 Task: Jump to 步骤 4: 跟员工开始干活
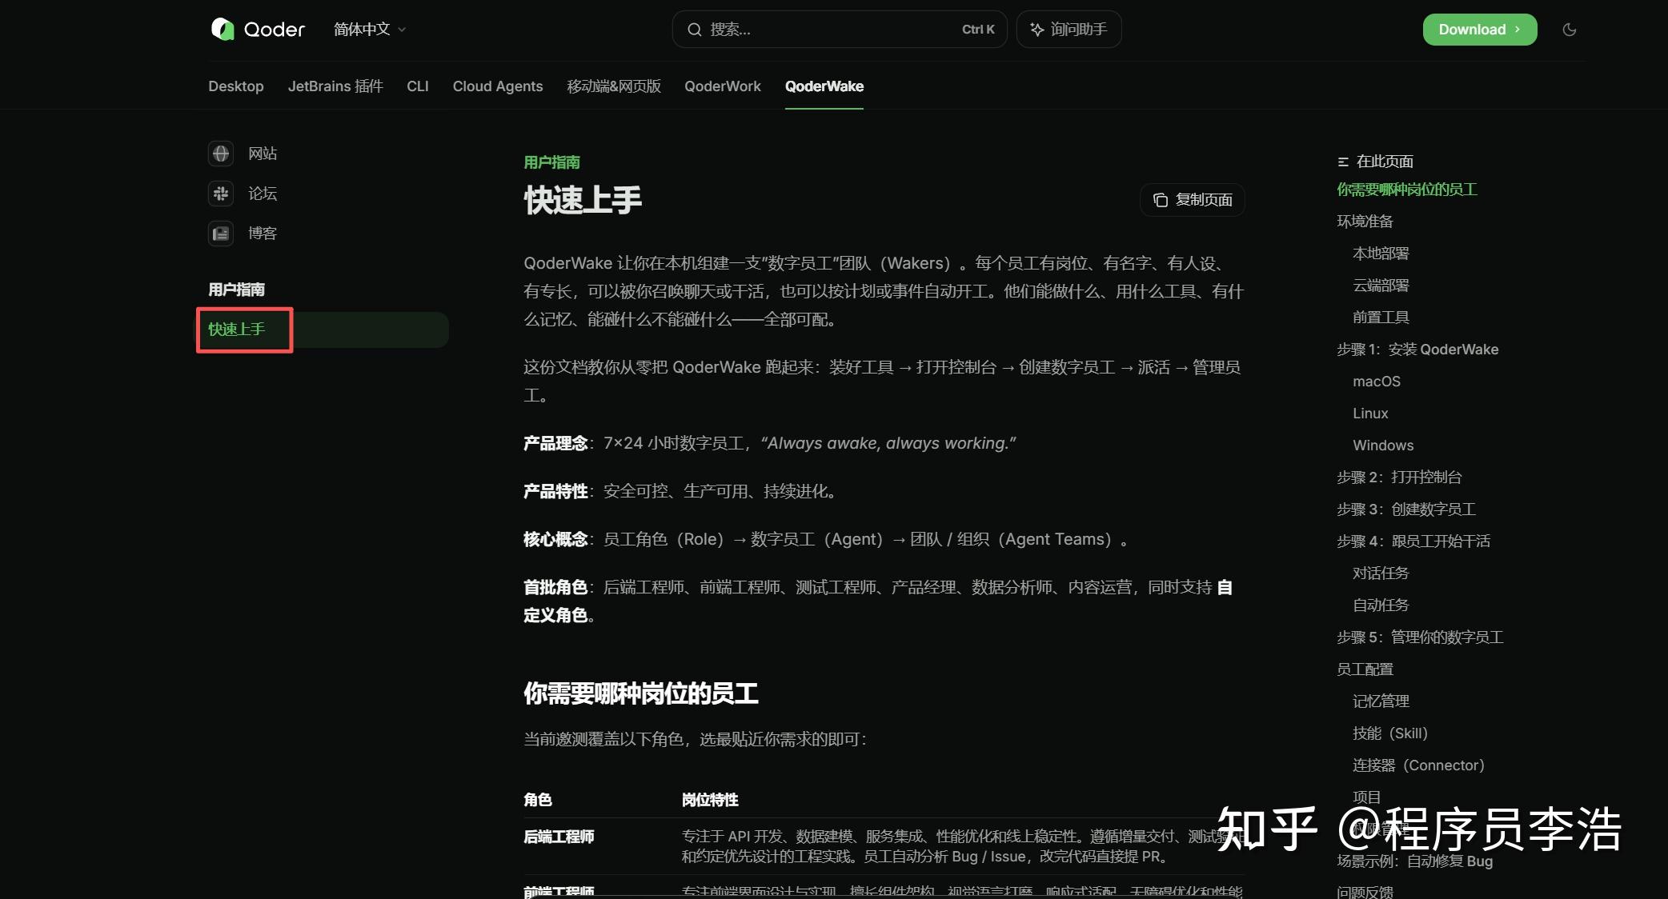pos(1413,541)
